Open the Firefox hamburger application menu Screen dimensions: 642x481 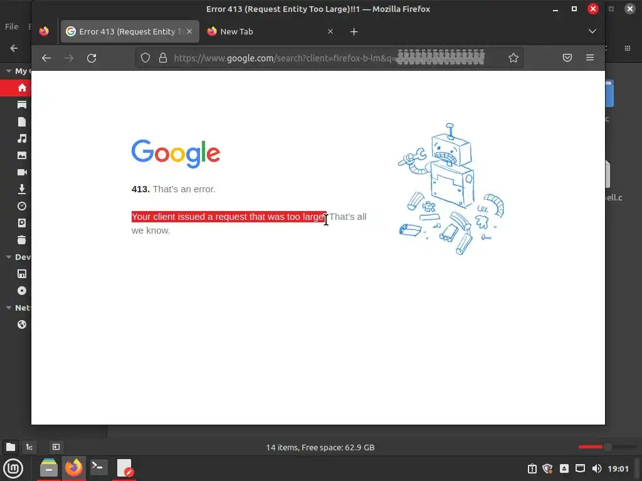tap(589, 58)
